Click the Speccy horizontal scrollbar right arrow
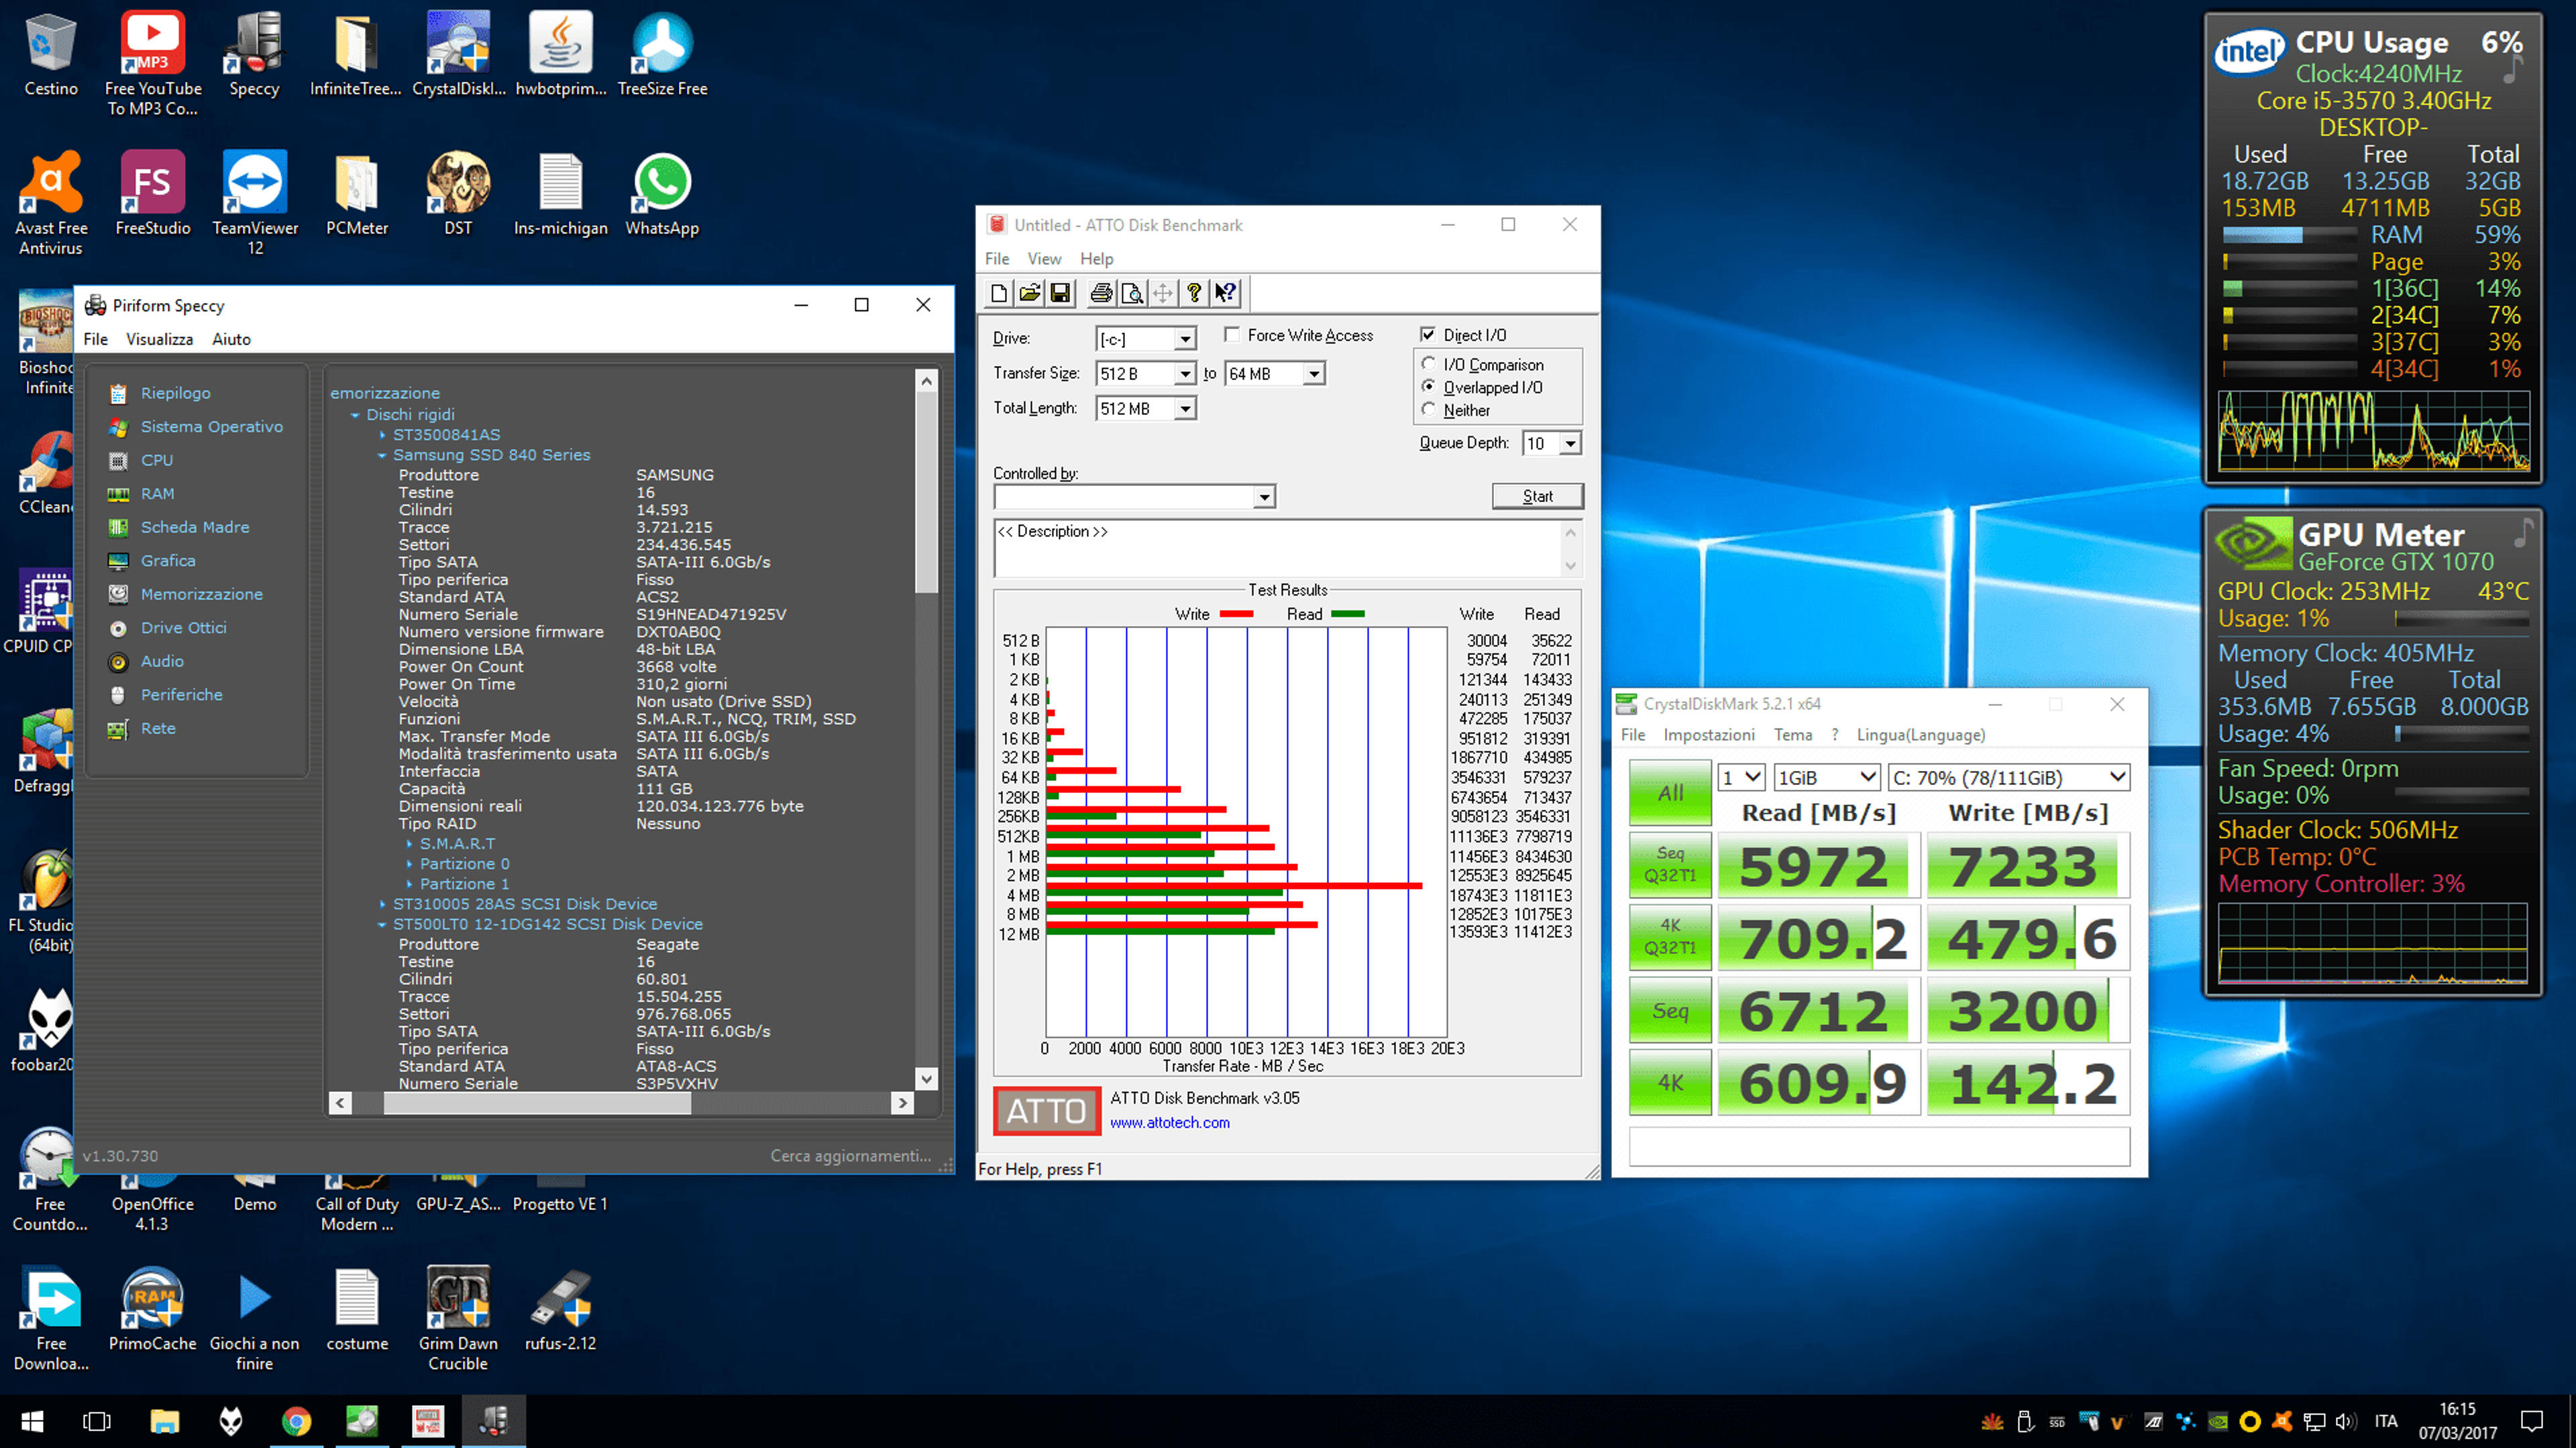This screenshot has width=2576, height=1448. click(902, 1102)
